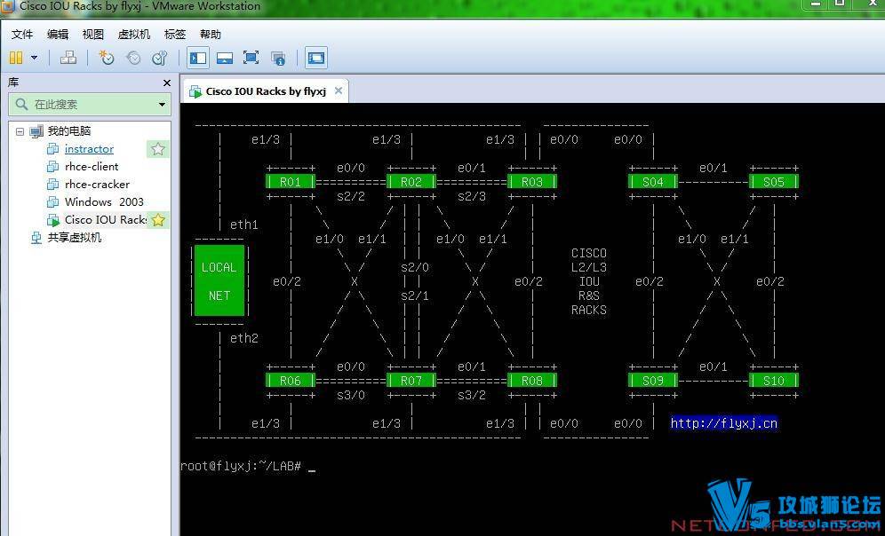Toggle the favorite star for instractor
This screenshot has height=536, width=885.
(x=158, y=149)
